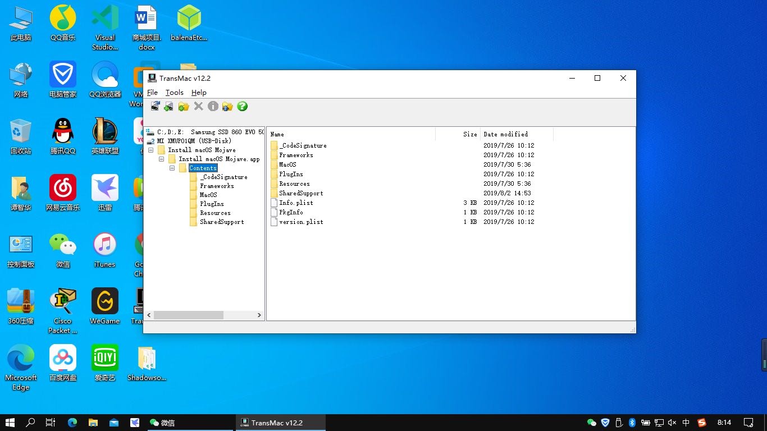
Task: Open the Tools menu
Action: click(x=174, y=93)
